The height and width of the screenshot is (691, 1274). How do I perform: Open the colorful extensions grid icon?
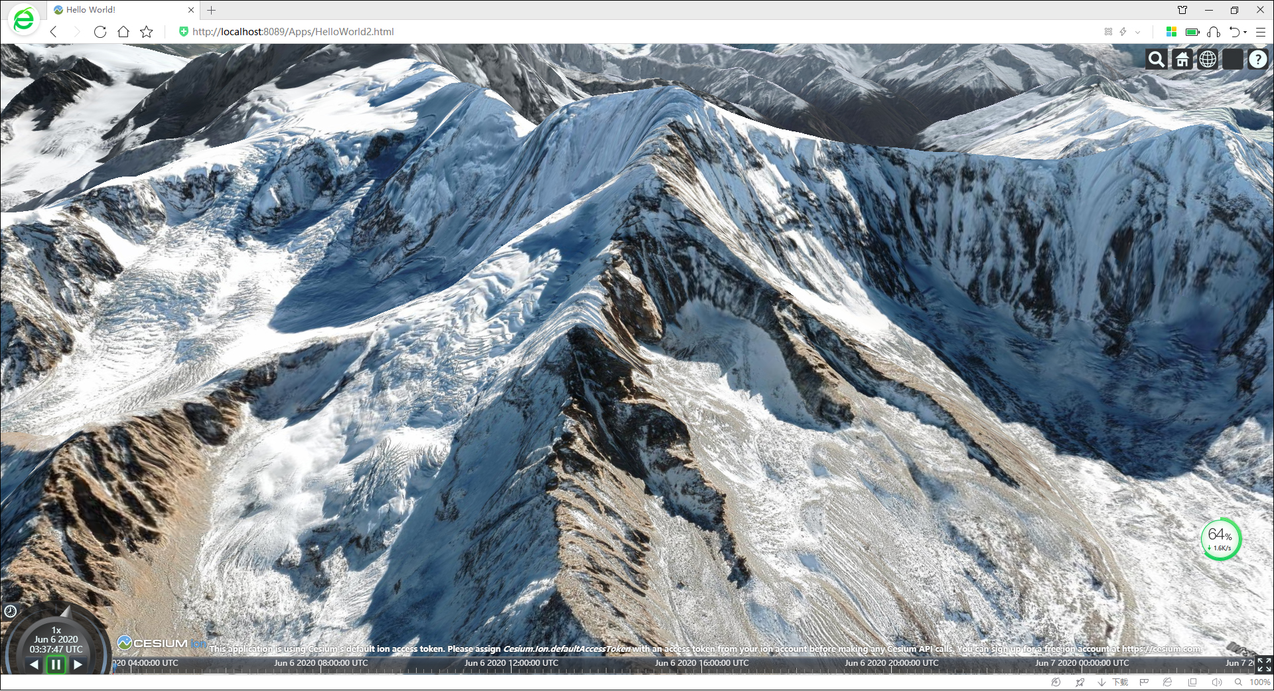point(1171,32)
